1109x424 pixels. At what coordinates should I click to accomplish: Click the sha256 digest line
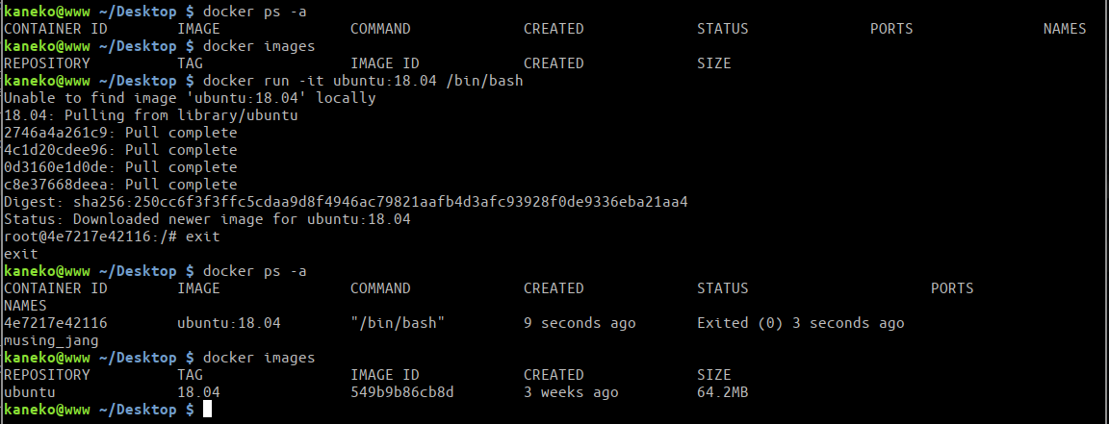tap(346, 202)
